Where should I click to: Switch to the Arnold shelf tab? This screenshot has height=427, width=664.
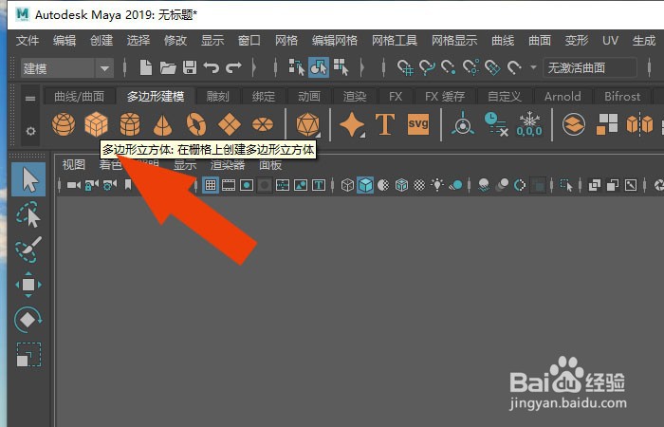[563, 96]
